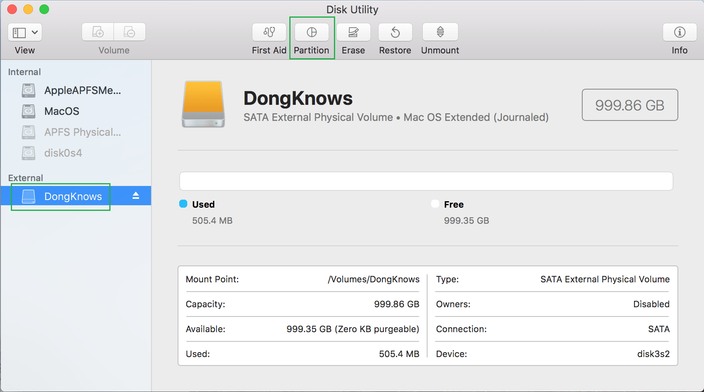Viewport: 704px width, 392px height.
Task: Click the Add Volume icon
Action: tap(98, 32)
